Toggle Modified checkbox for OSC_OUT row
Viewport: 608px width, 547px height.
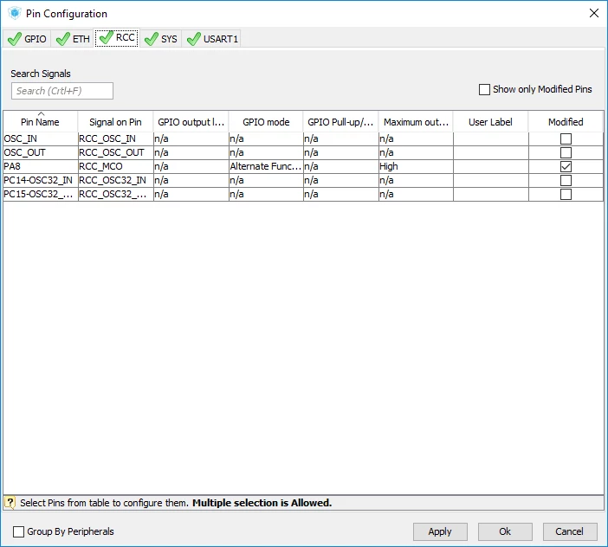click(x=566, y=152)
